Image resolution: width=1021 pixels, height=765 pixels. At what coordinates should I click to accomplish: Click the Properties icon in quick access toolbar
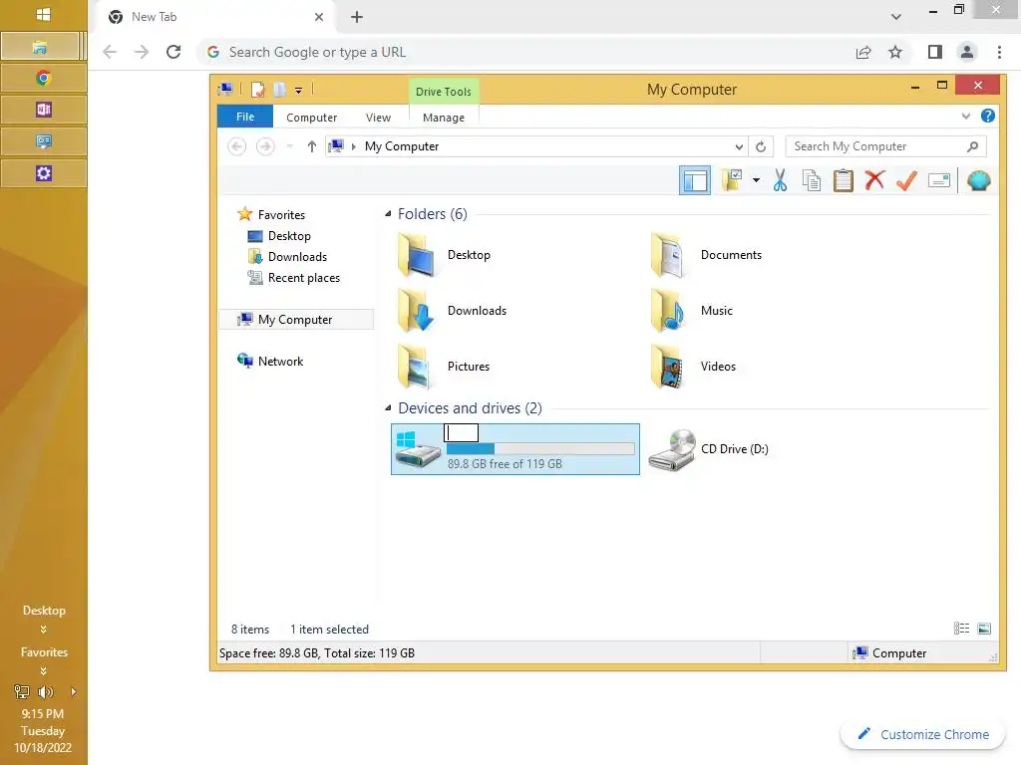pos(257,89)
